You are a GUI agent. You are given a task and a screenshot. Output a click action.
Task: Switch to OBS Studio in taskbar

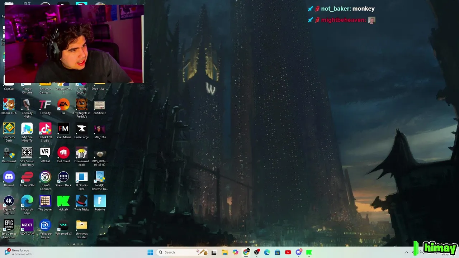coord(256,252)
